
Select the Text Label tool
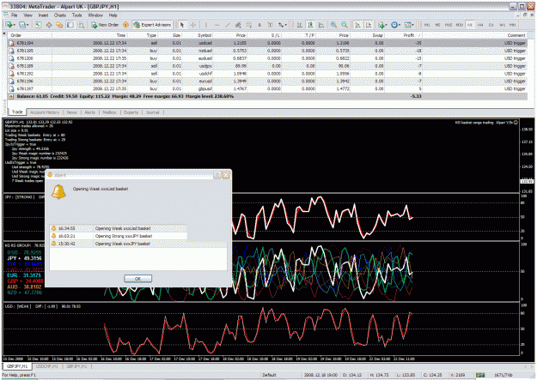click(x=270, y=25)
